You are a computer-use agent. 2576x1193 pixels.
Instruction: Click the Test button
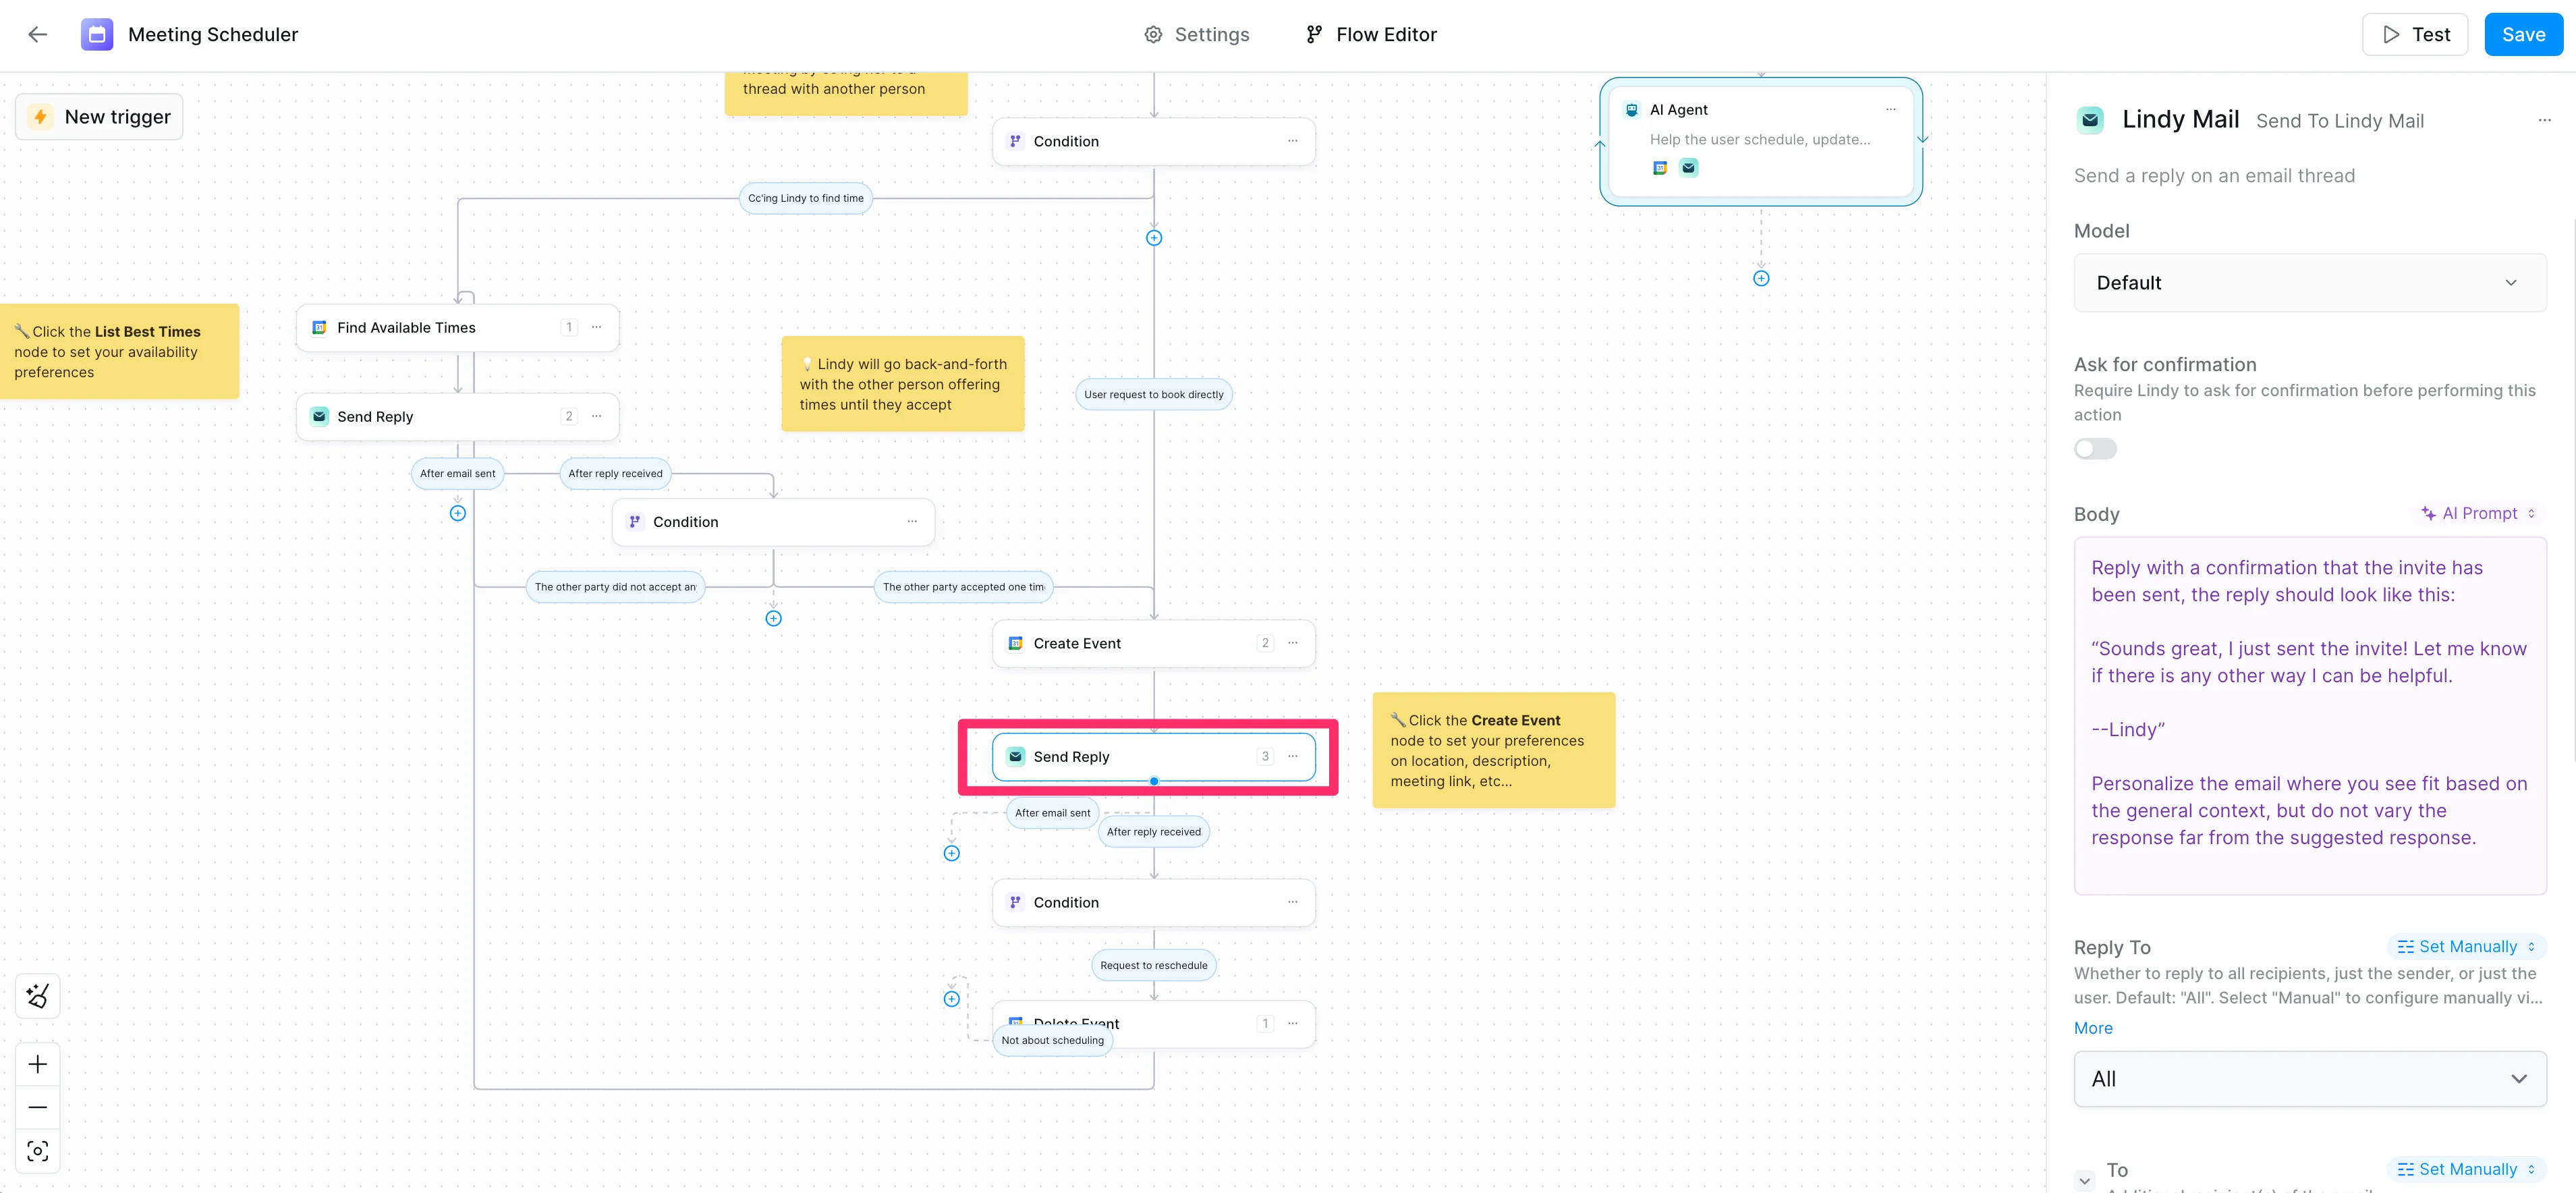click(x=2414, y=35)
